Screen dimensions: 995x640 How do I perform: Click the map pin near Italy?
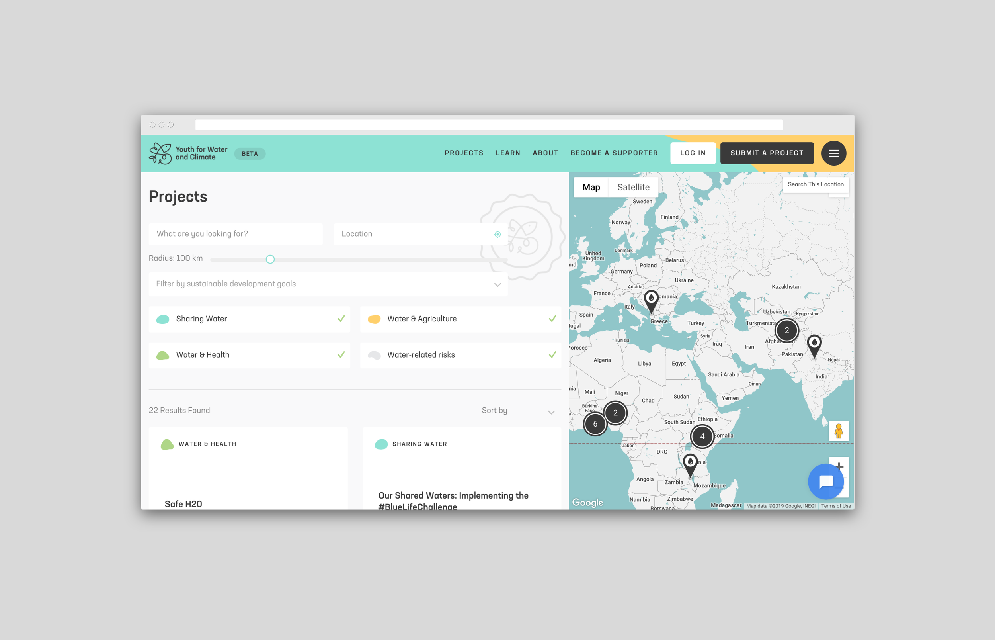[x=651, y=301]
